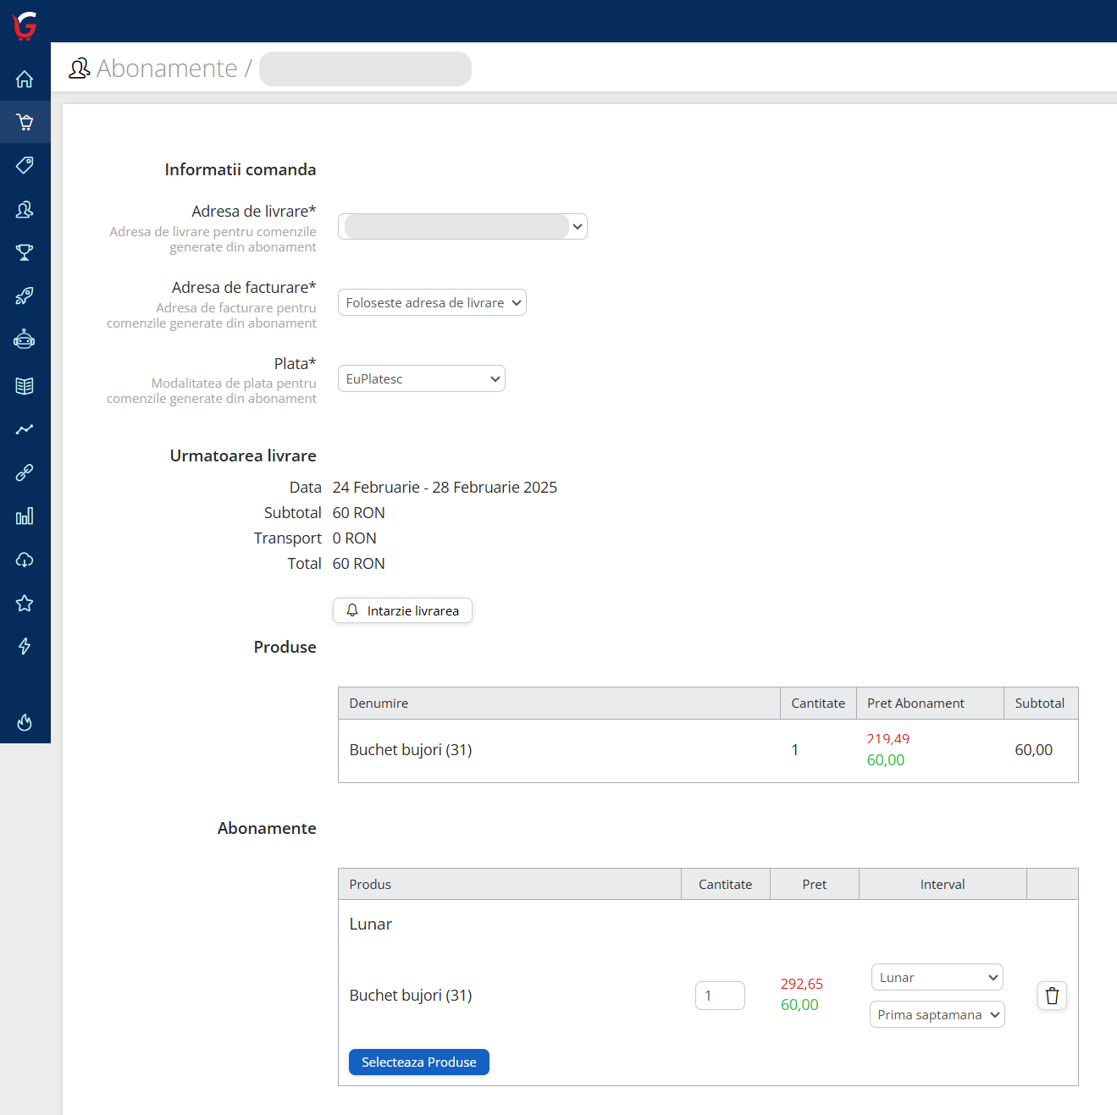
Task: Open the Adresa de facturare dropdown
Action: (x=432, y=302)
